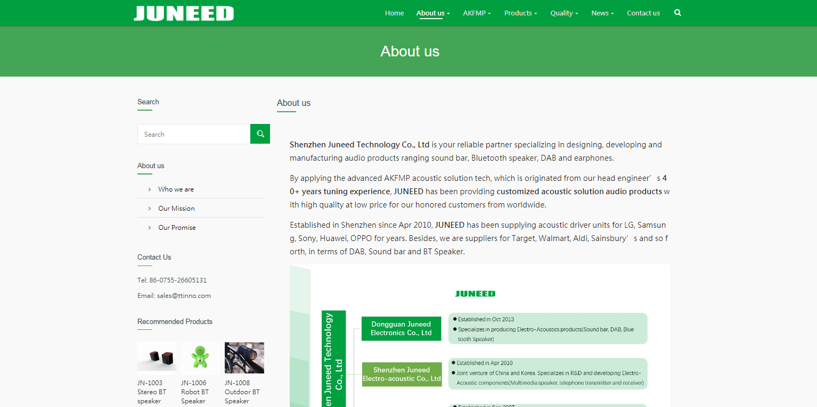Click the small JUNEED logo in chart
Screen dimensions: 817x407
click(x=475, y=294)
